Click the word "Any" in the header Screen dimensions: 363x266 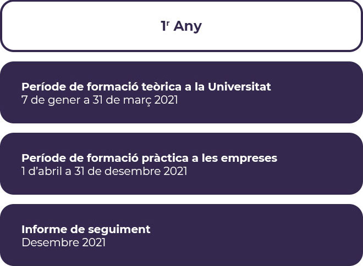[188, 26]
